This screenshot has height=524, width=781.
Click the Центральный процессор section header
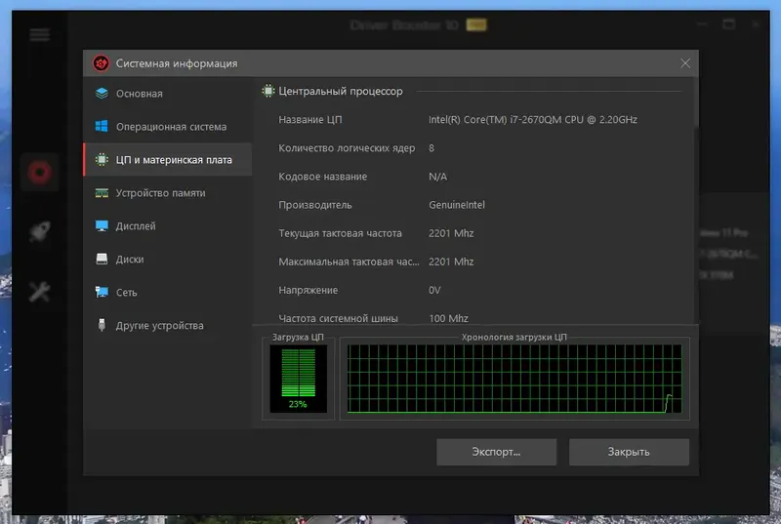click(341, 91)
